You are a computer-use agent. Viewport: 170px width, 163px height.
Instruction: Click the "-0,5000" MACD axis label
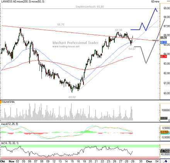click(165, 138)
